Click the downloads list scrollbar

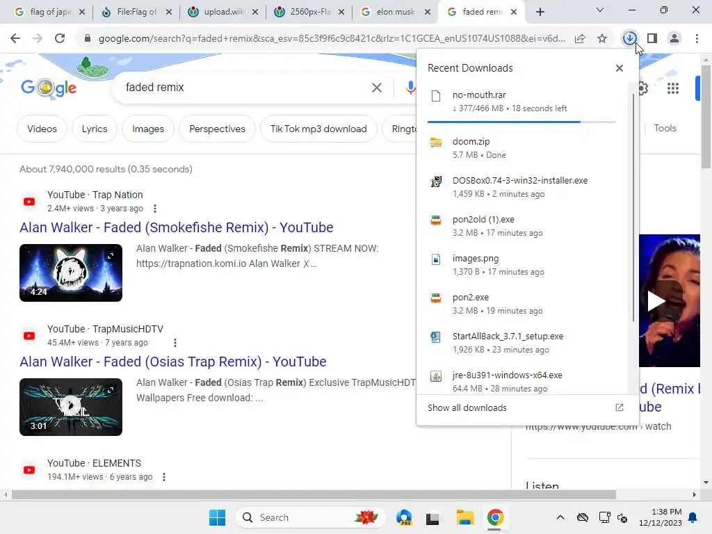[633, 207]
